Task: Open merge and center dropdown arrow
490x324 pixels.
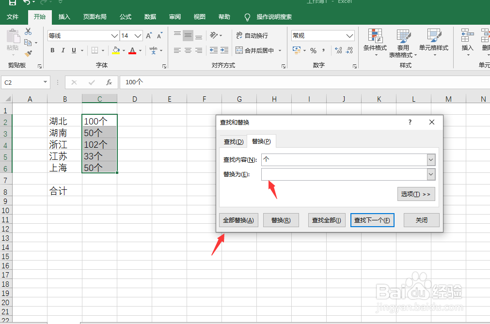Action: click(x=280, y=50)
